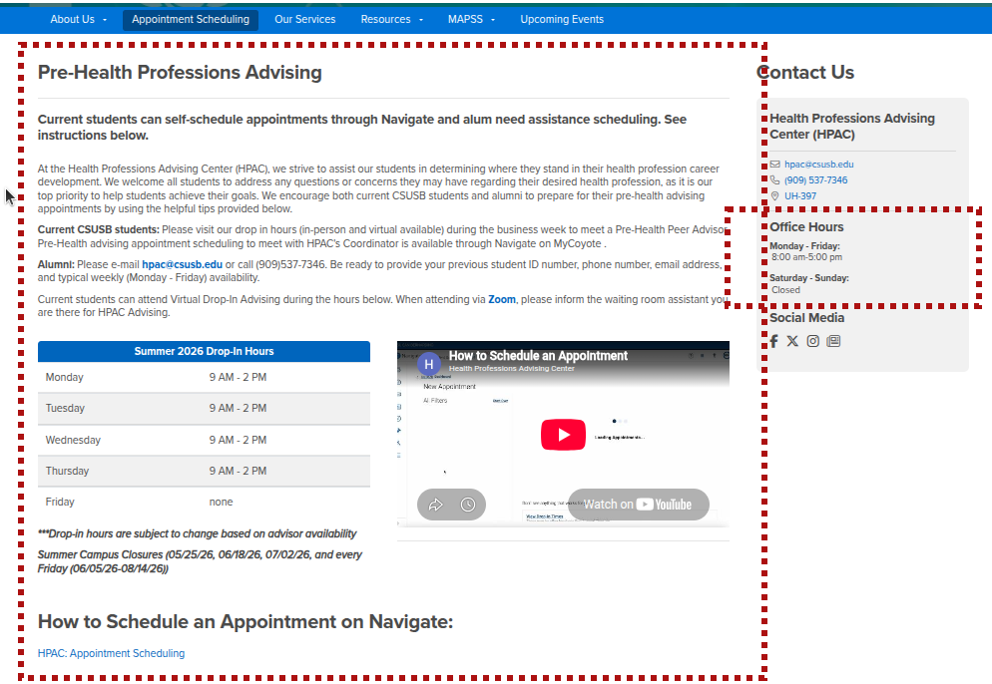Expand the Resources dropdown menu
The height and width of the screenshot is (684, 992).
tap(391, 20)
